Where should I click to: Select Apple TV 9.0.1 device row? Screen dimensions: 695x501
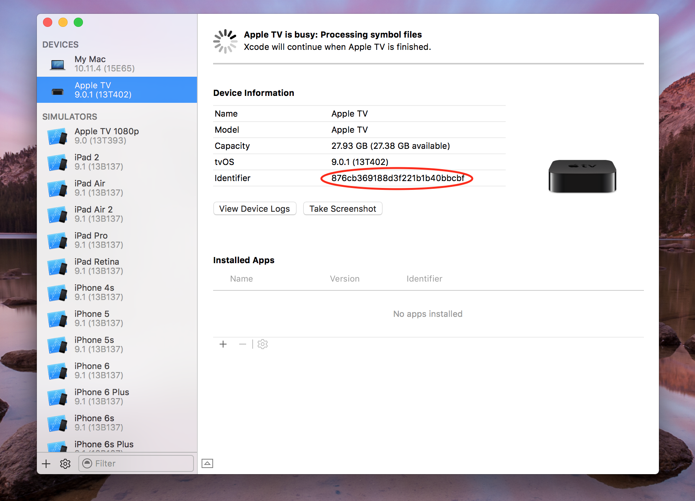click(x=117, y=90)
